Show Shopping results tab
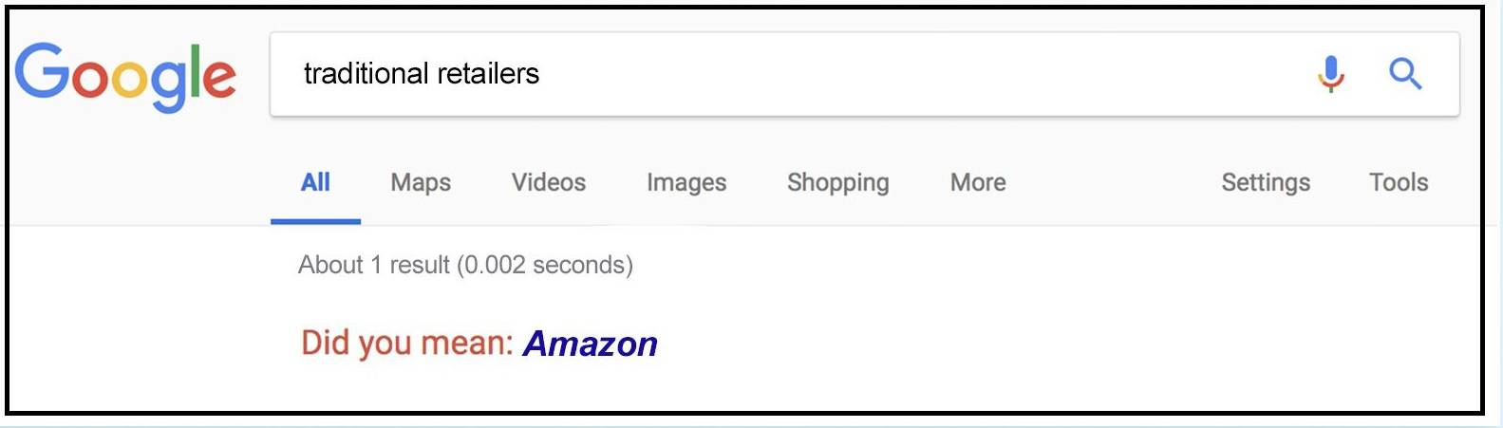 click(x=837, y=182)
